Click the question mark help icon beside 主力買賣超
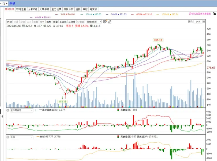217x161 pixels. click(35, 110)
